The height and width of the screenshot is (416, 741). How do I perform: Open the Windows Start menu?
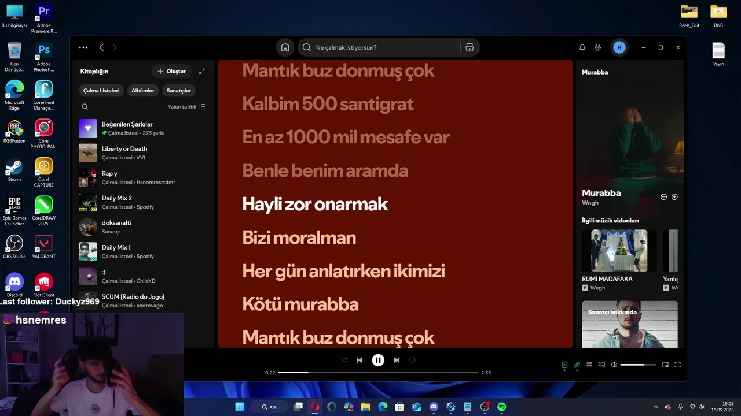[x=240, y=407]
